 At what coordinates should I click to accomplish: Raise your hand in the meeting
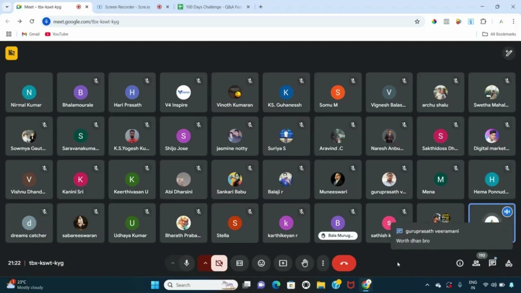pyautogui.click(x=304, y=263)
